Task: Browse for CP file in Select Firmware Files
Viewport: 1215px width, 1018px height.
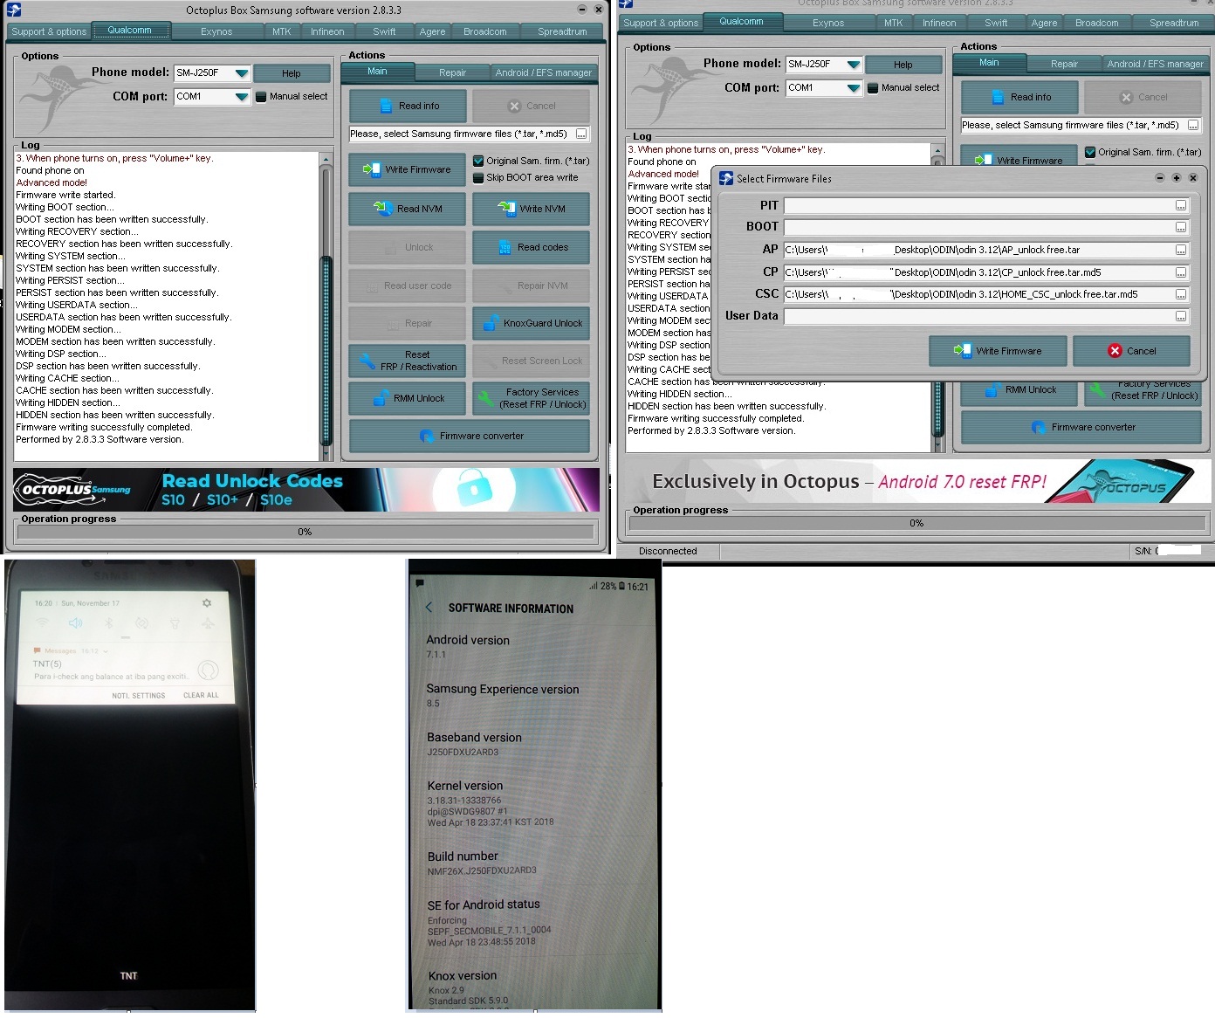Action: [x=1181, y=272]
